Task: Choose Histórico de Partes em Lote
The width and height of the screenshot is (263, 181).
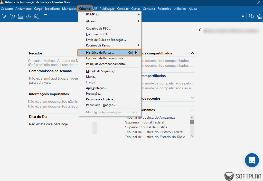Action: click(110, 58)
